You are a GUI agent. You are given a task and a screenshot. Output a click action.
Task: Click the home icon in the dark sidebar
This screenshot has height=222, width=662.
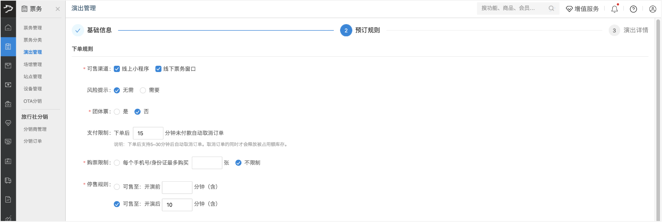[8, 27]
